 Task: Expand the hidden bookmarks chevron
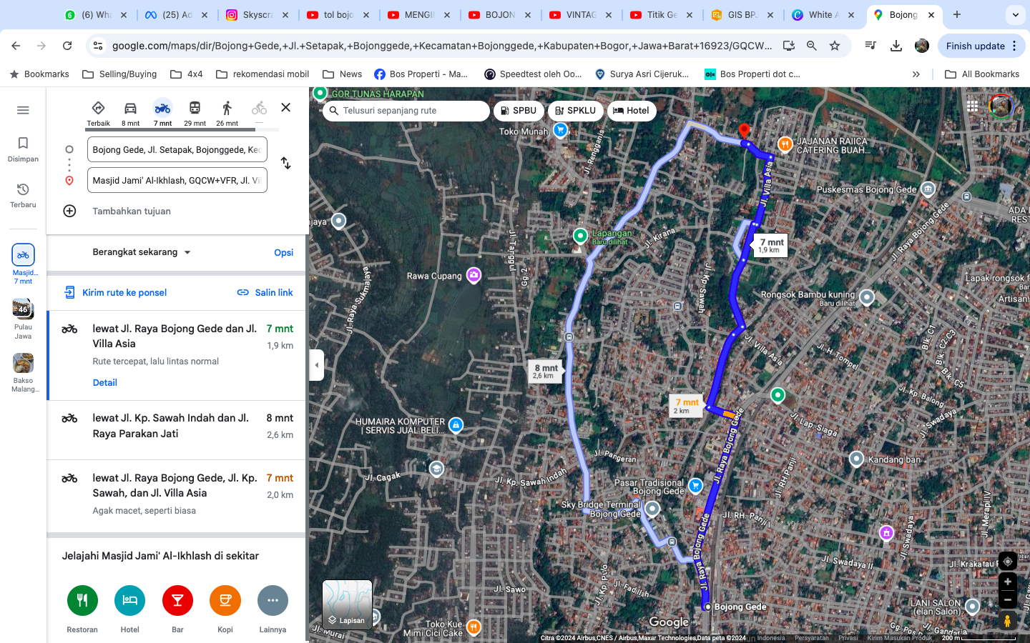916,74
